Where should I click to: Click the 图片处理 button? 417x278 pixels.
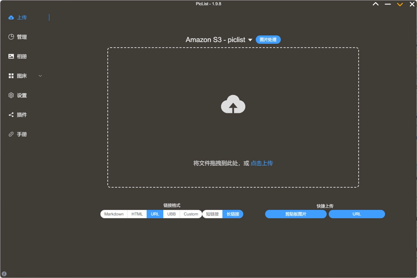coord(268,40)
